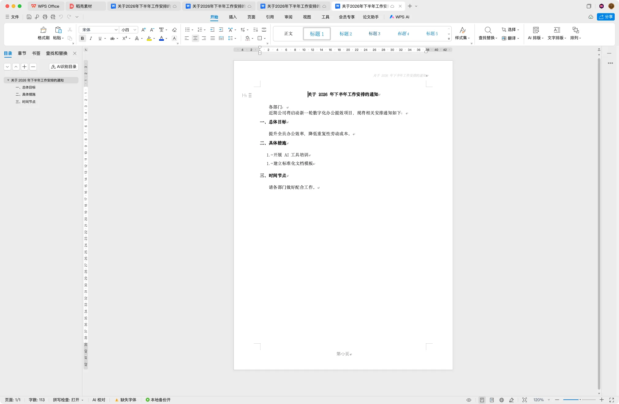Click the 样式集 style set icon
The height and width of the screenshot is (404, 619).
pyautogui.click(x=462, y=30)
